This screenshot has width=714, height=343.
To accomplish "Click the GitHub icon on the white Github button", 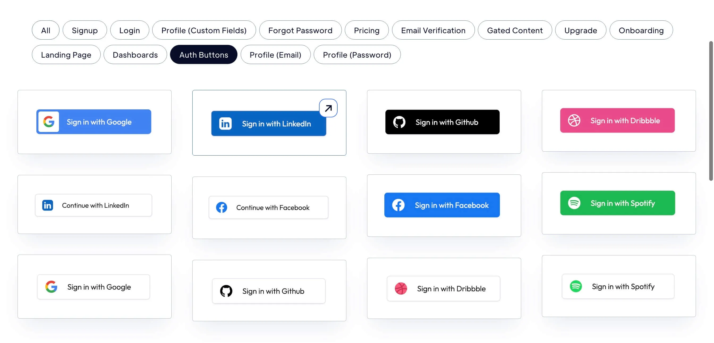I will [227, 291].
